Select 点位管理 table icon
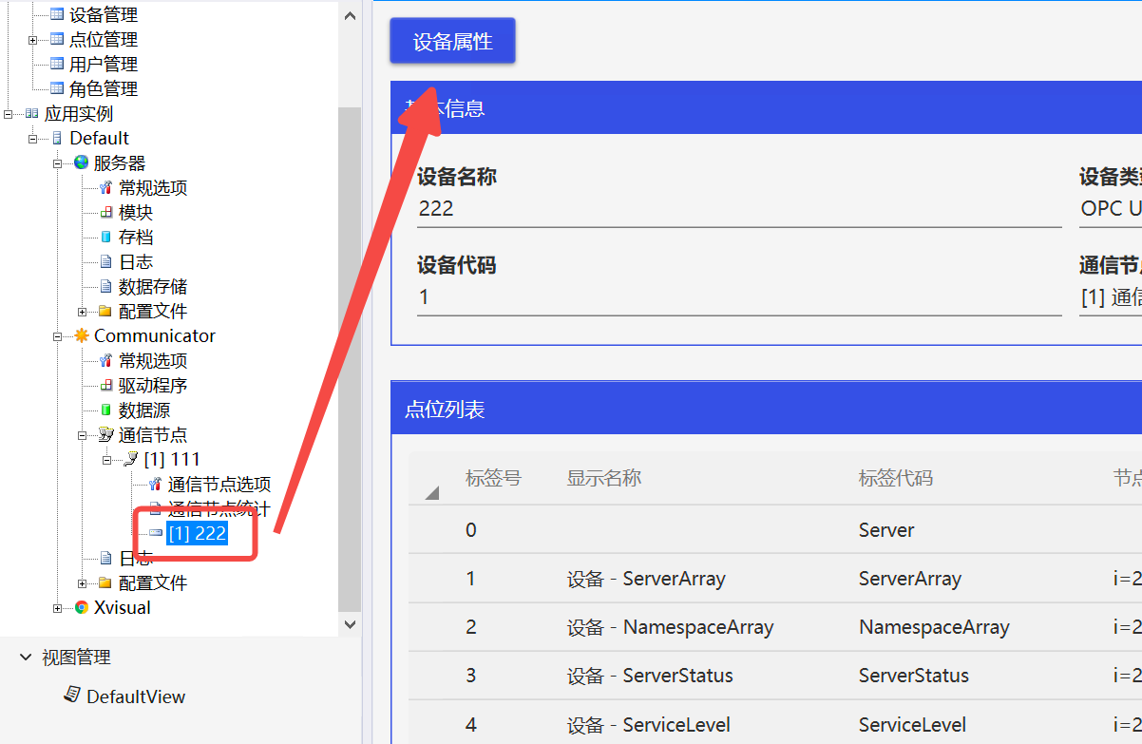Image resolution: width=1142 pixels, height=744 pixels. tap(57, 39)
